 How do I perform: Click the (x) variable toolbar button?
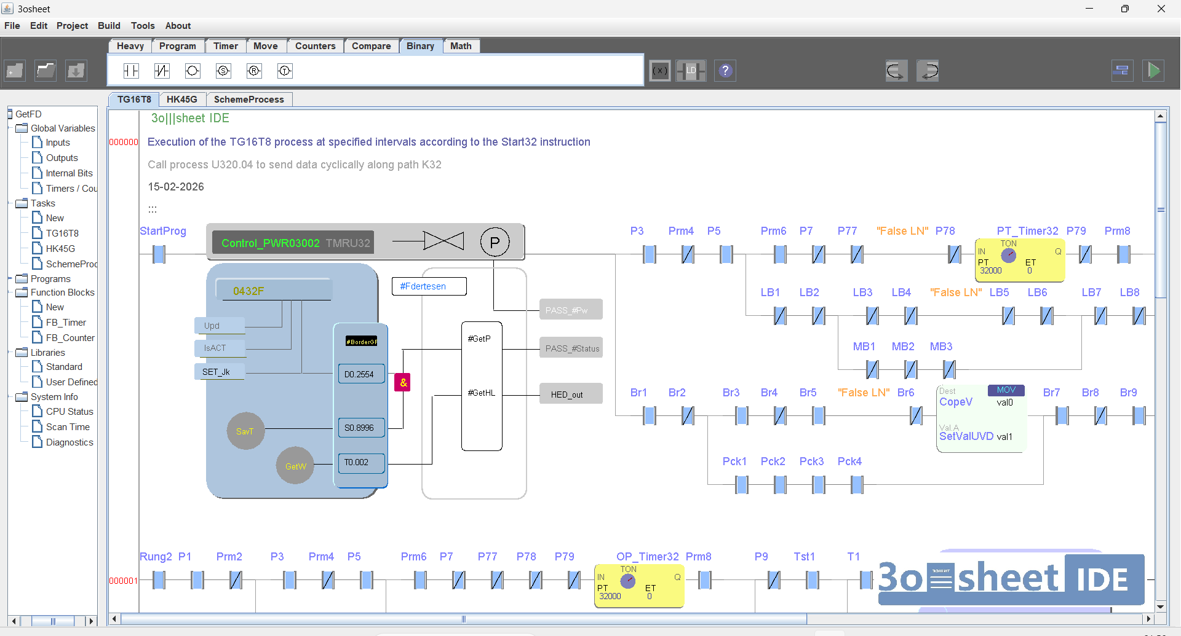click(x=660, y=71)
